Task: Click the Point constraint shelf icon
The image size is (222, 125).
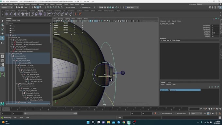Action: coord(54,14)
